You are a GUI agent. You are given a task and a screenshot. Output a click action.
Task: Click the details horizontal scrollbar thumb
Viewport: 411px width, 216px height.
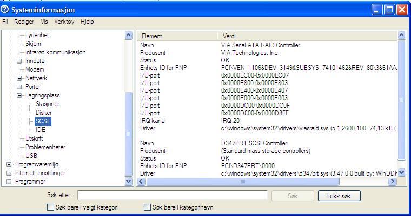pos(242,181)
